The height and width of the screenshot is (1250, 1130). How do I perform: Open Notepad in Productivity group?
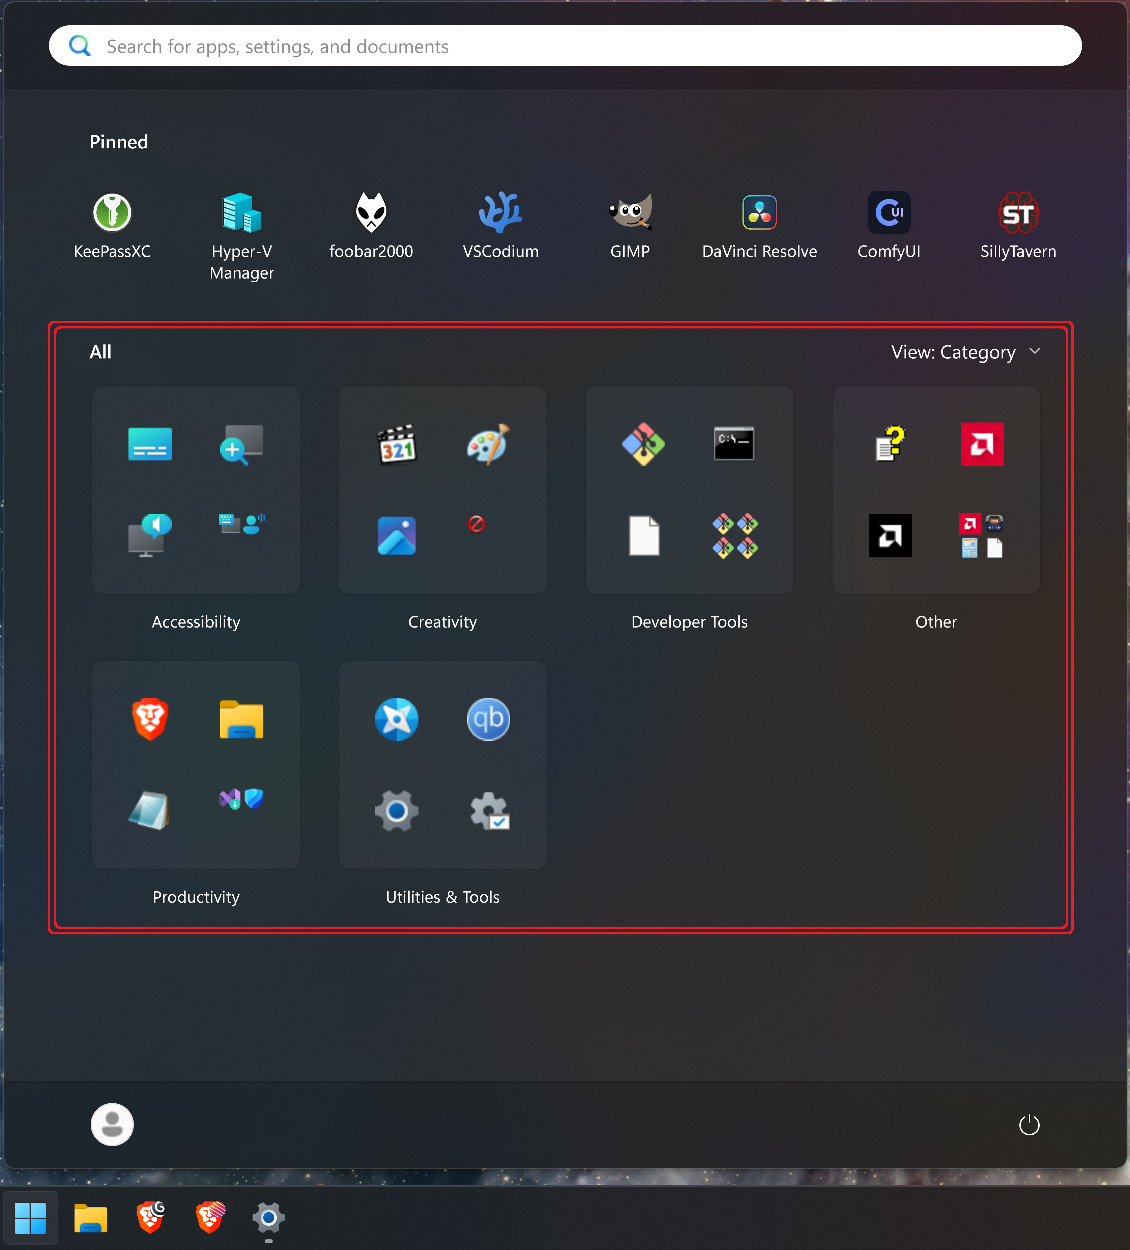[x=150, y=811]
